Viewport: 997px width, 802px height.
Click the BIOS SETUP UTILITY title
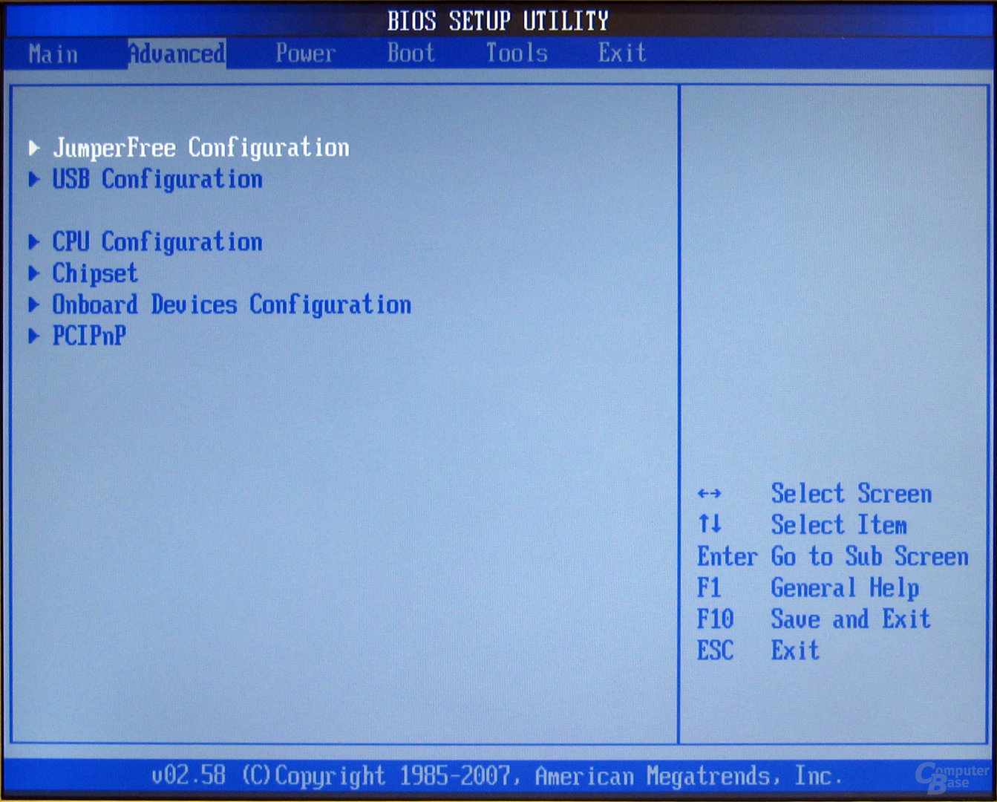[497, 21]
